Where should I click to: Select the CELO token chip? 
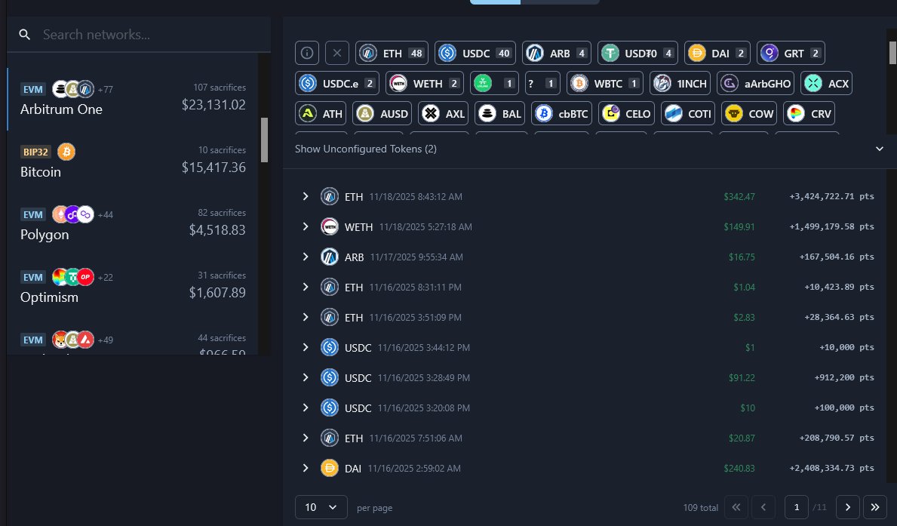click(626, 113)
